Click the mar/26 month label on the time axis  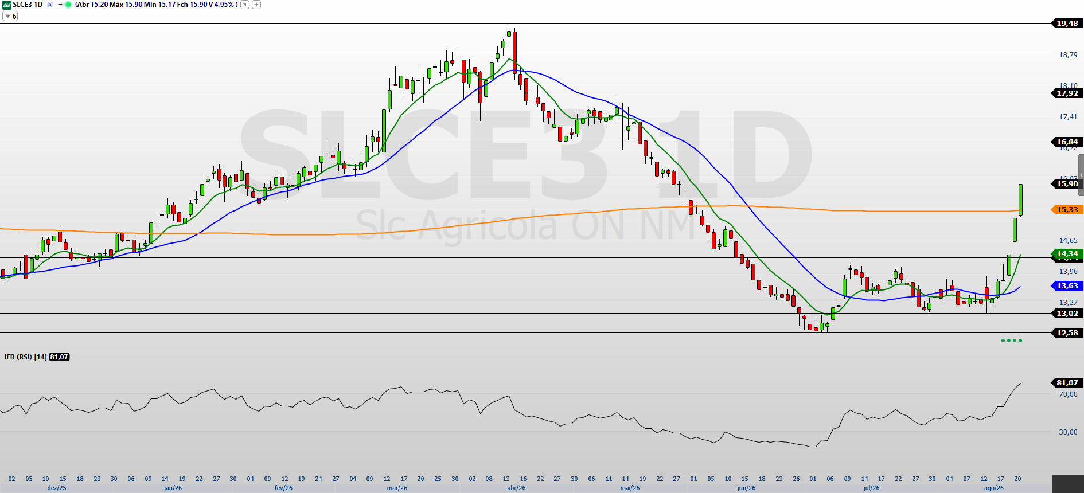(397, 488)
